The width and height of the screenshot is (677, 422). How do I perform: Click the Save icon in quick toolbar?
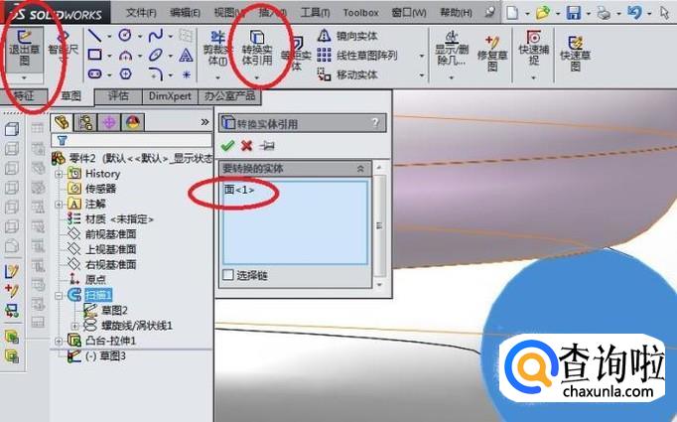point(574,13)
